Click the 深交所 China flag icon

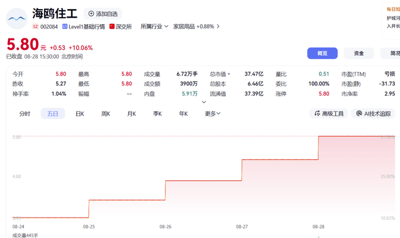pyautogui.click(x=112, y=26)
